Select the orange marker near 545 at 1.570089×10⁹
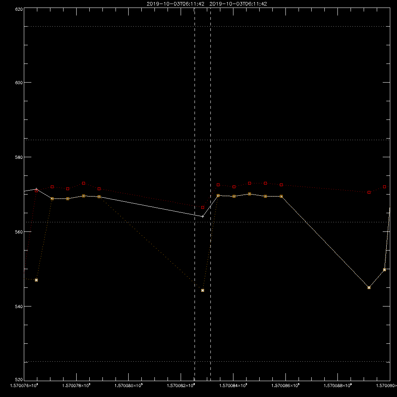This screenshot has width=397, height=397. click(369, 287)
